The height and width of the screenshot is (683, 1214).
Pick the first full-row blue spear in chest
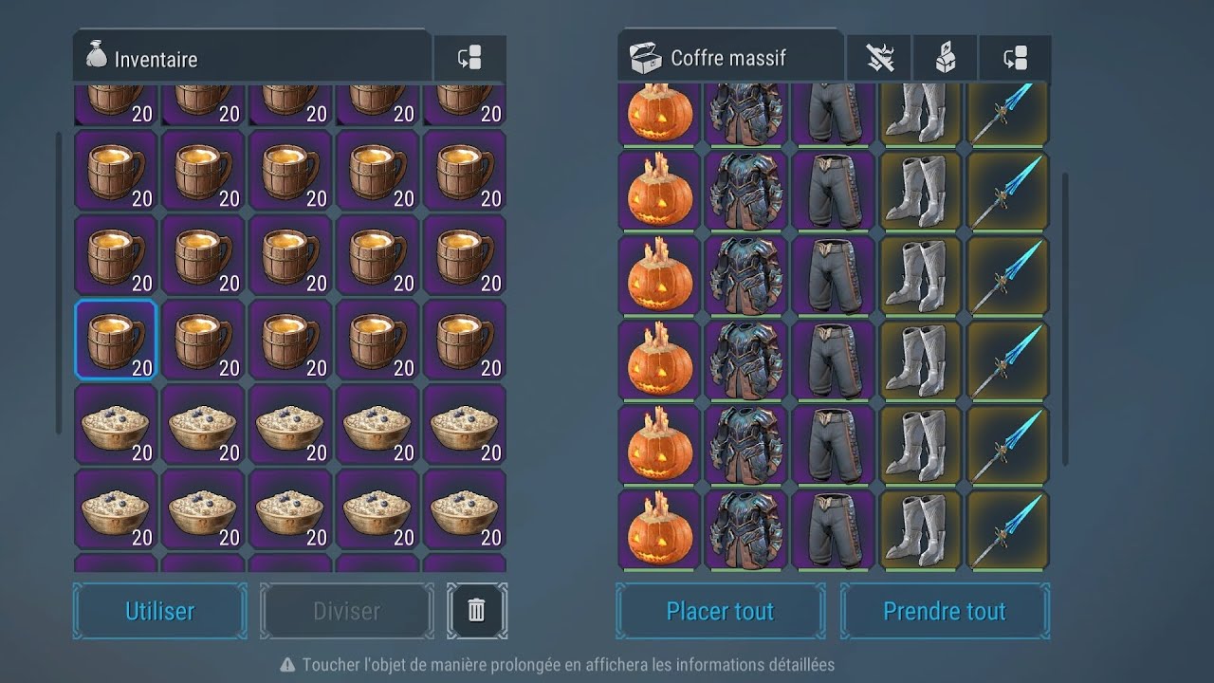click(x=1007, y=190)
